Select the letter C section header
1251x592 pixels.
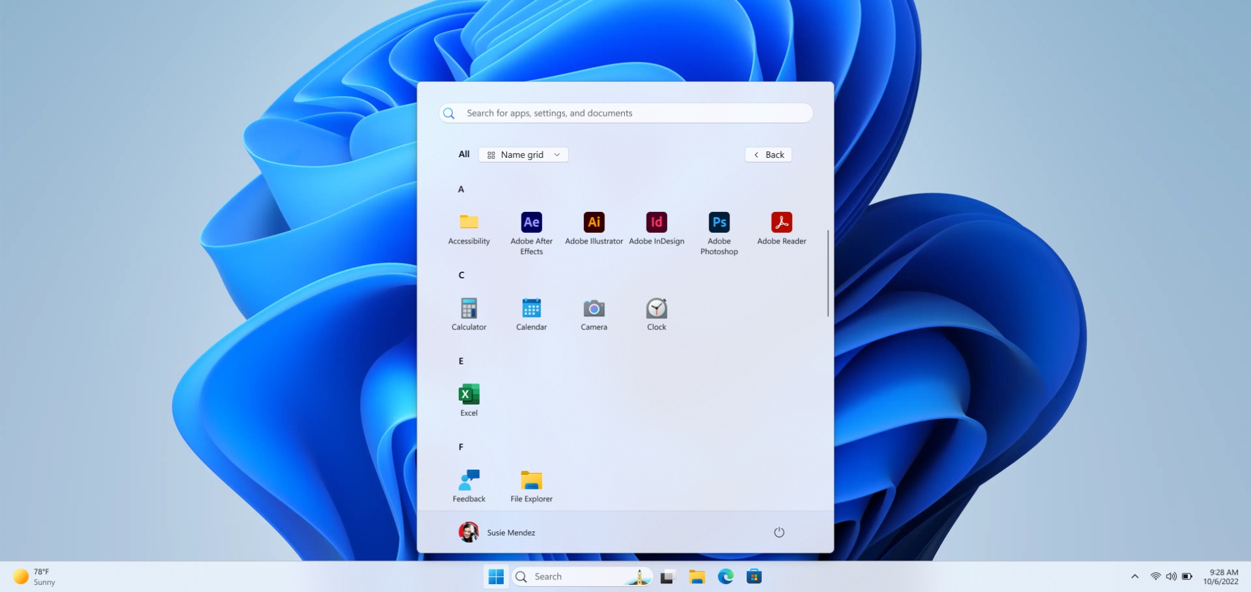[x=461, y=275]
